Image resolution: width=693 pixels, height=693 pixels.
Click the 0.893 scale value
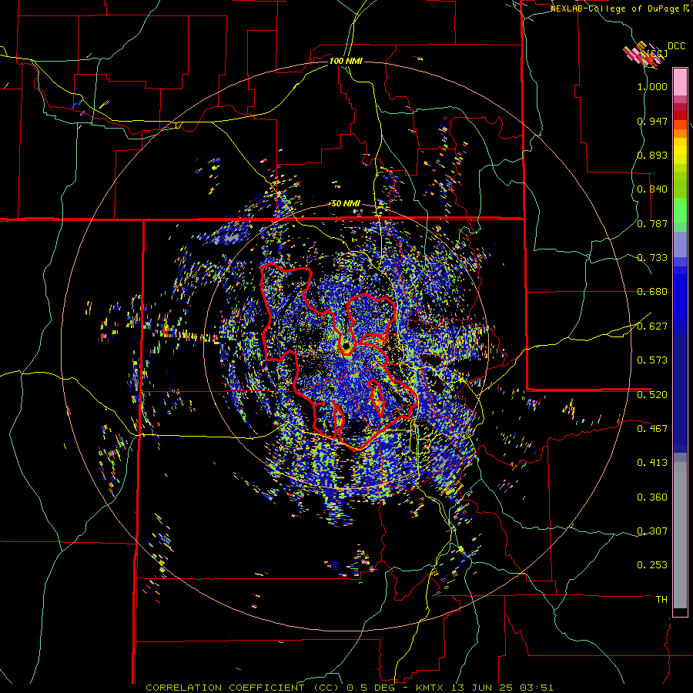652,155
